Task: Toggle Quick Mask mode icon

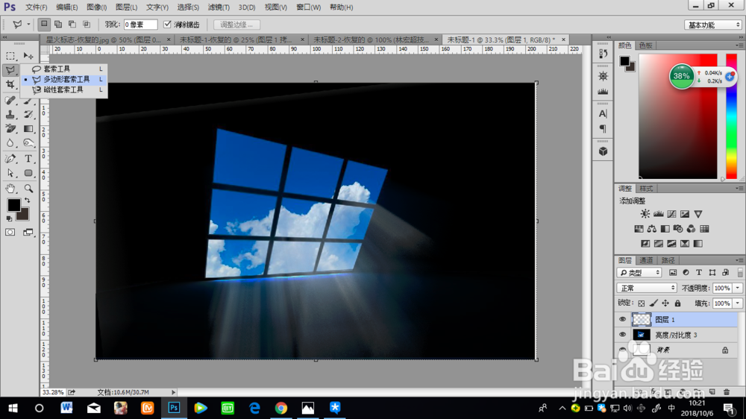Action: click(10, 232)
